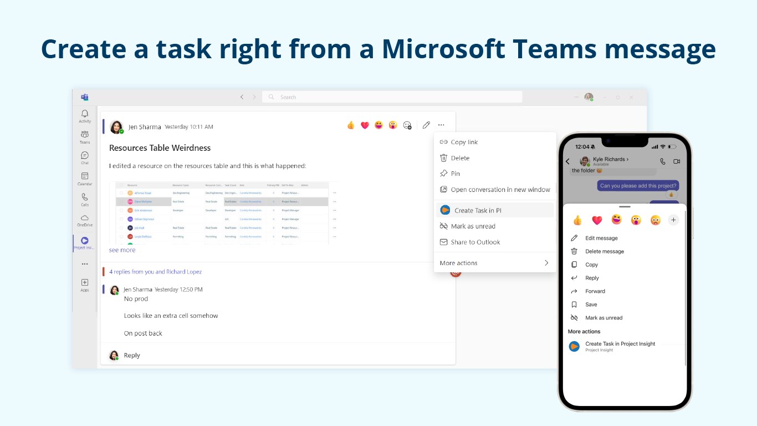The height and width of the screenshot is (426, 757).
Task: Click the see more link
Action: coord(122,250)
